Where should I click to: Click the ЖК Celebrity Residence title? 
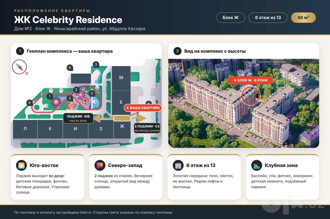coord(68,20)
